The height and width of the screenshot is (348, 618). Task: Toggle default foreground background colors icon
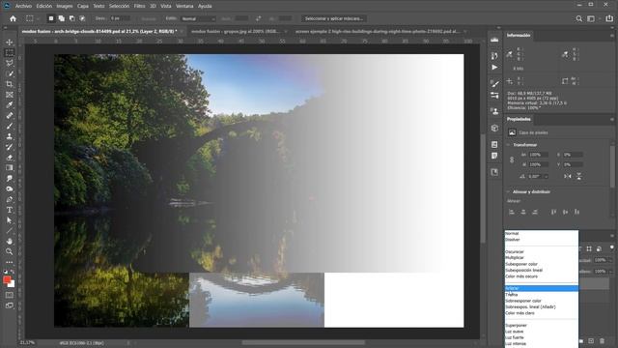point(6,272)
